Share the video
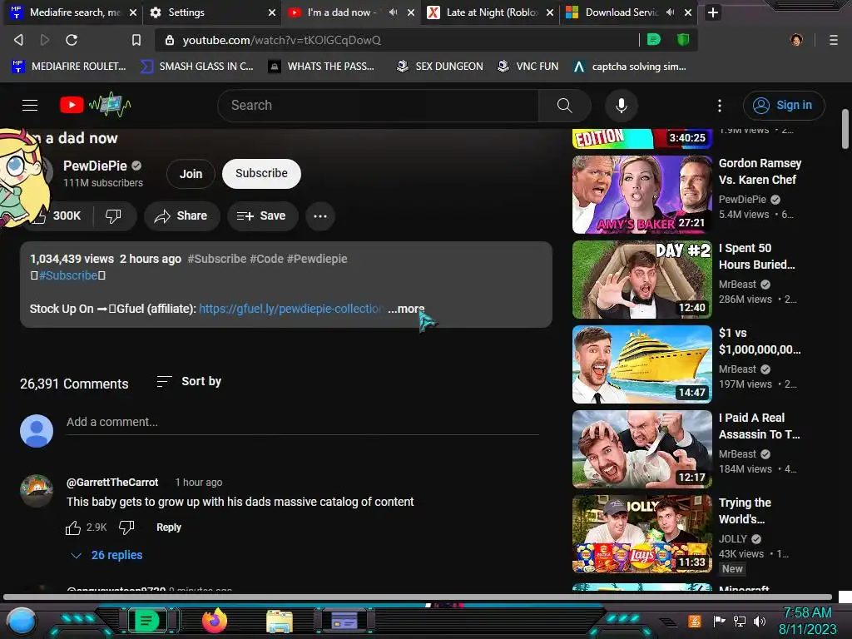Screen dimensions: 852x639 coord(181,215)
